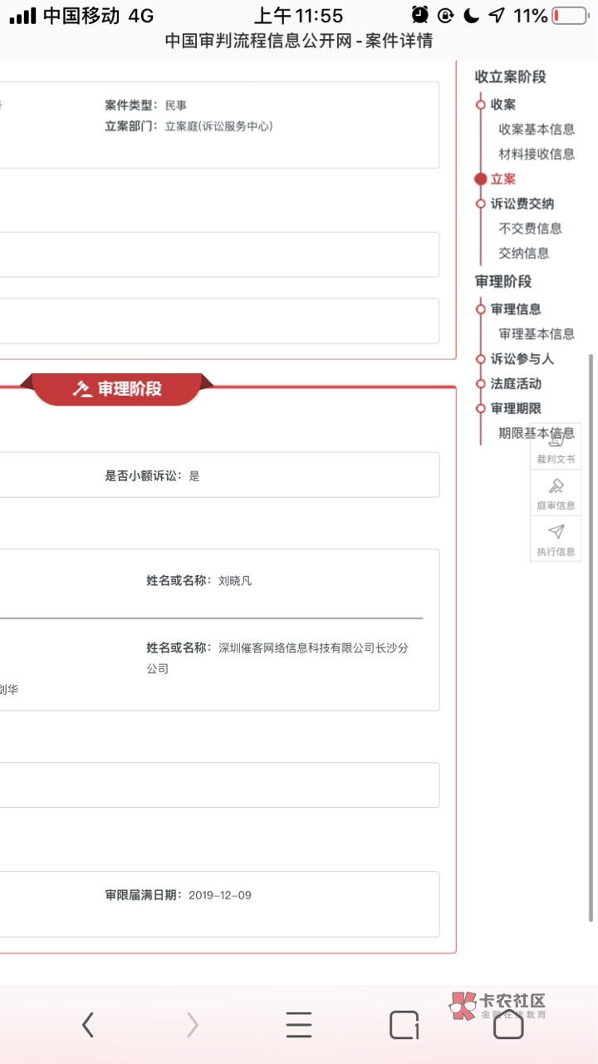Go to 法庭活动 section
This screenshot has width=598, height=1064.
[x=515, y=384]
